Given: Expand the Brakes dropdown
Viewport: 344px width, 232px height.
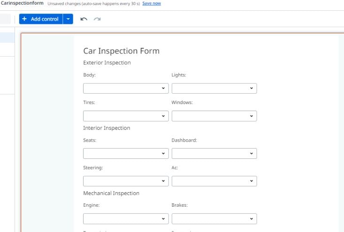Looking at the screenshot, I should (214, 218).
